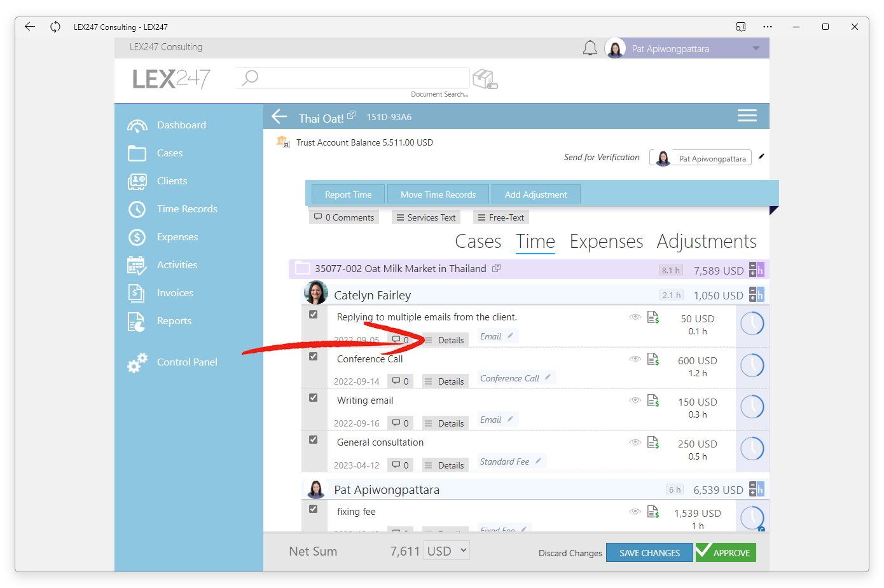Open Time Records in the sidebar
This screenshot has width=884, height=588.
(x=172, y=209)
